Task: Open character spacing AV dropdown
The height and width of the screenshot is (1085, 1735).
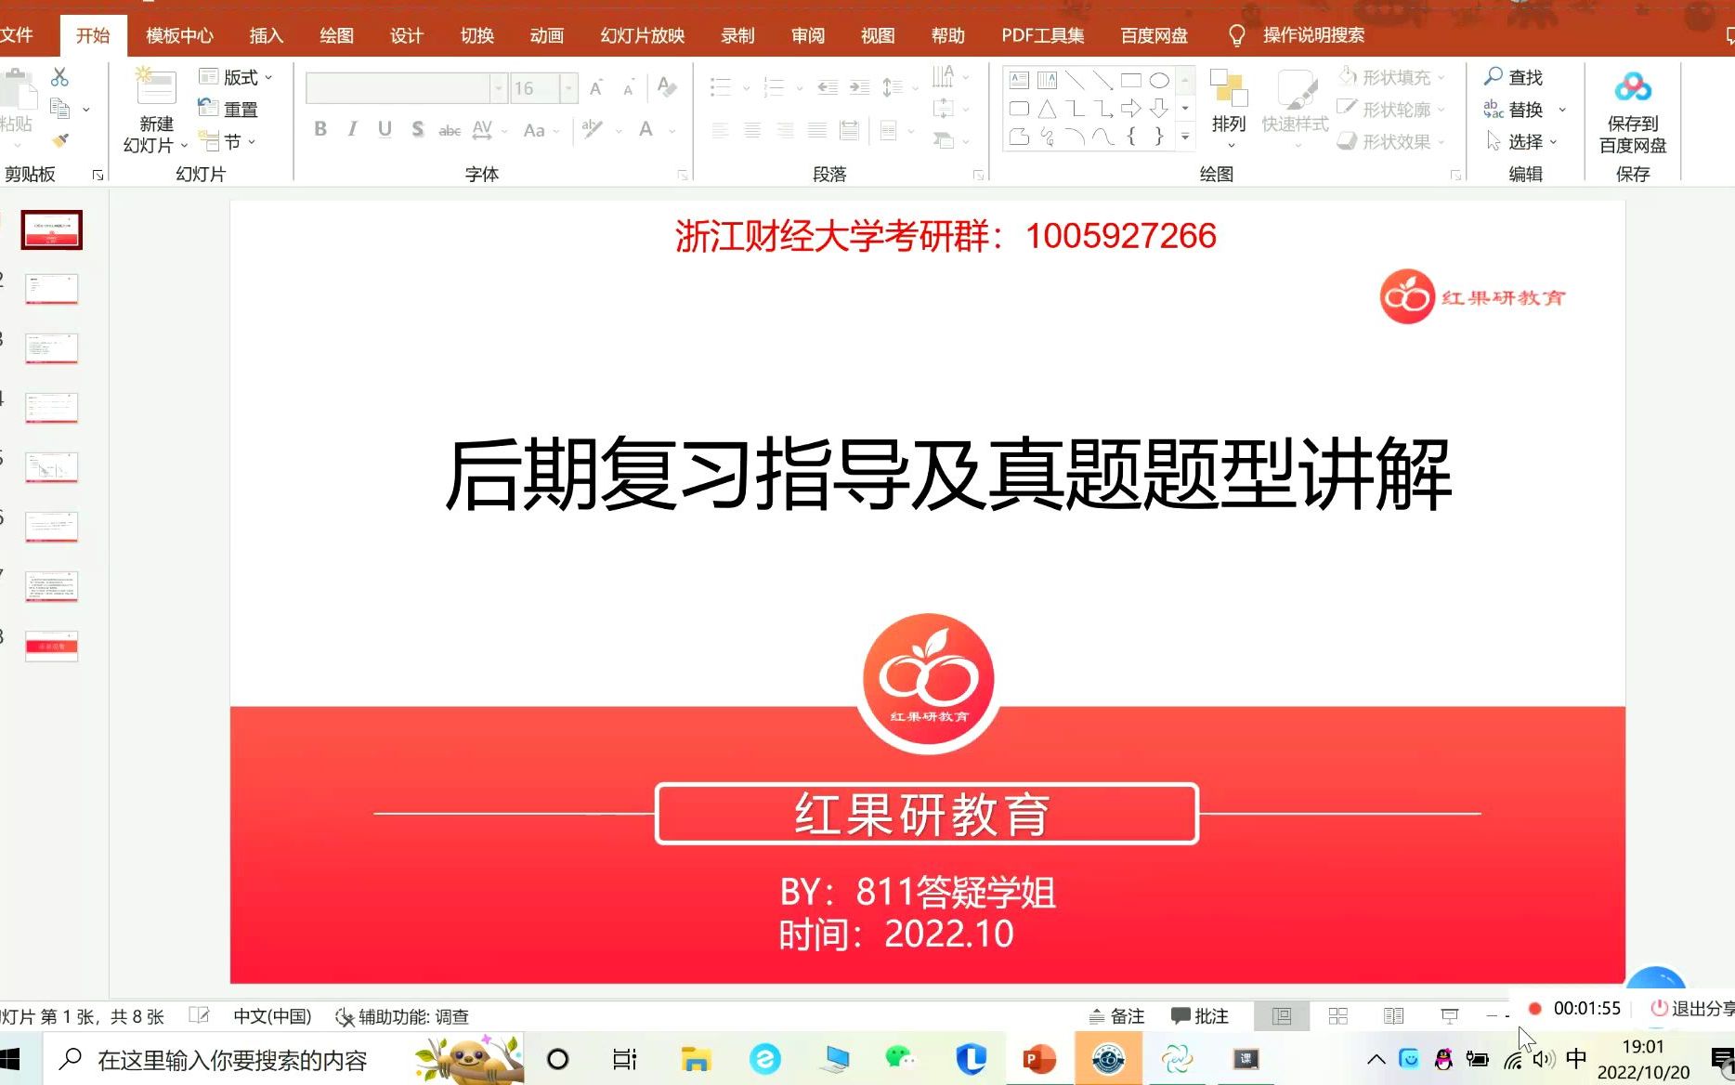Action: click(489, 130)
